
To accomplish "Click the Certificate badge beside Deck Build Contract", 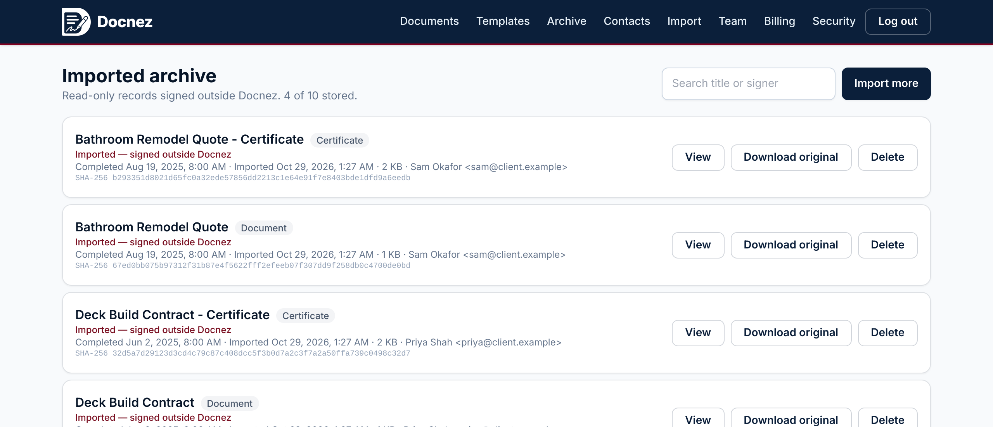I will [305, 316].
